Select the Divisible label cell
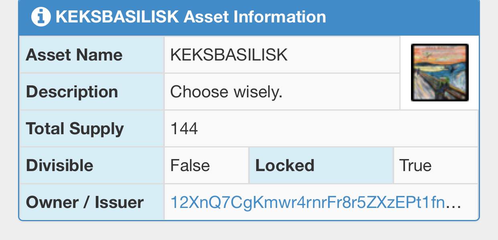The height and width of the screenshot is (240, 498). [92, 165]
